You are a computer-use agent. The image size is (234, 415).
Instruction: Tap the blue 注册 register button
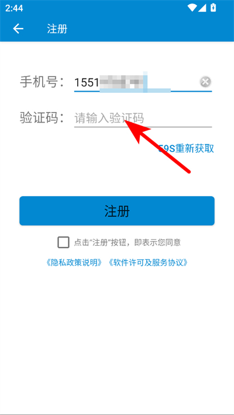pos(117,211)
